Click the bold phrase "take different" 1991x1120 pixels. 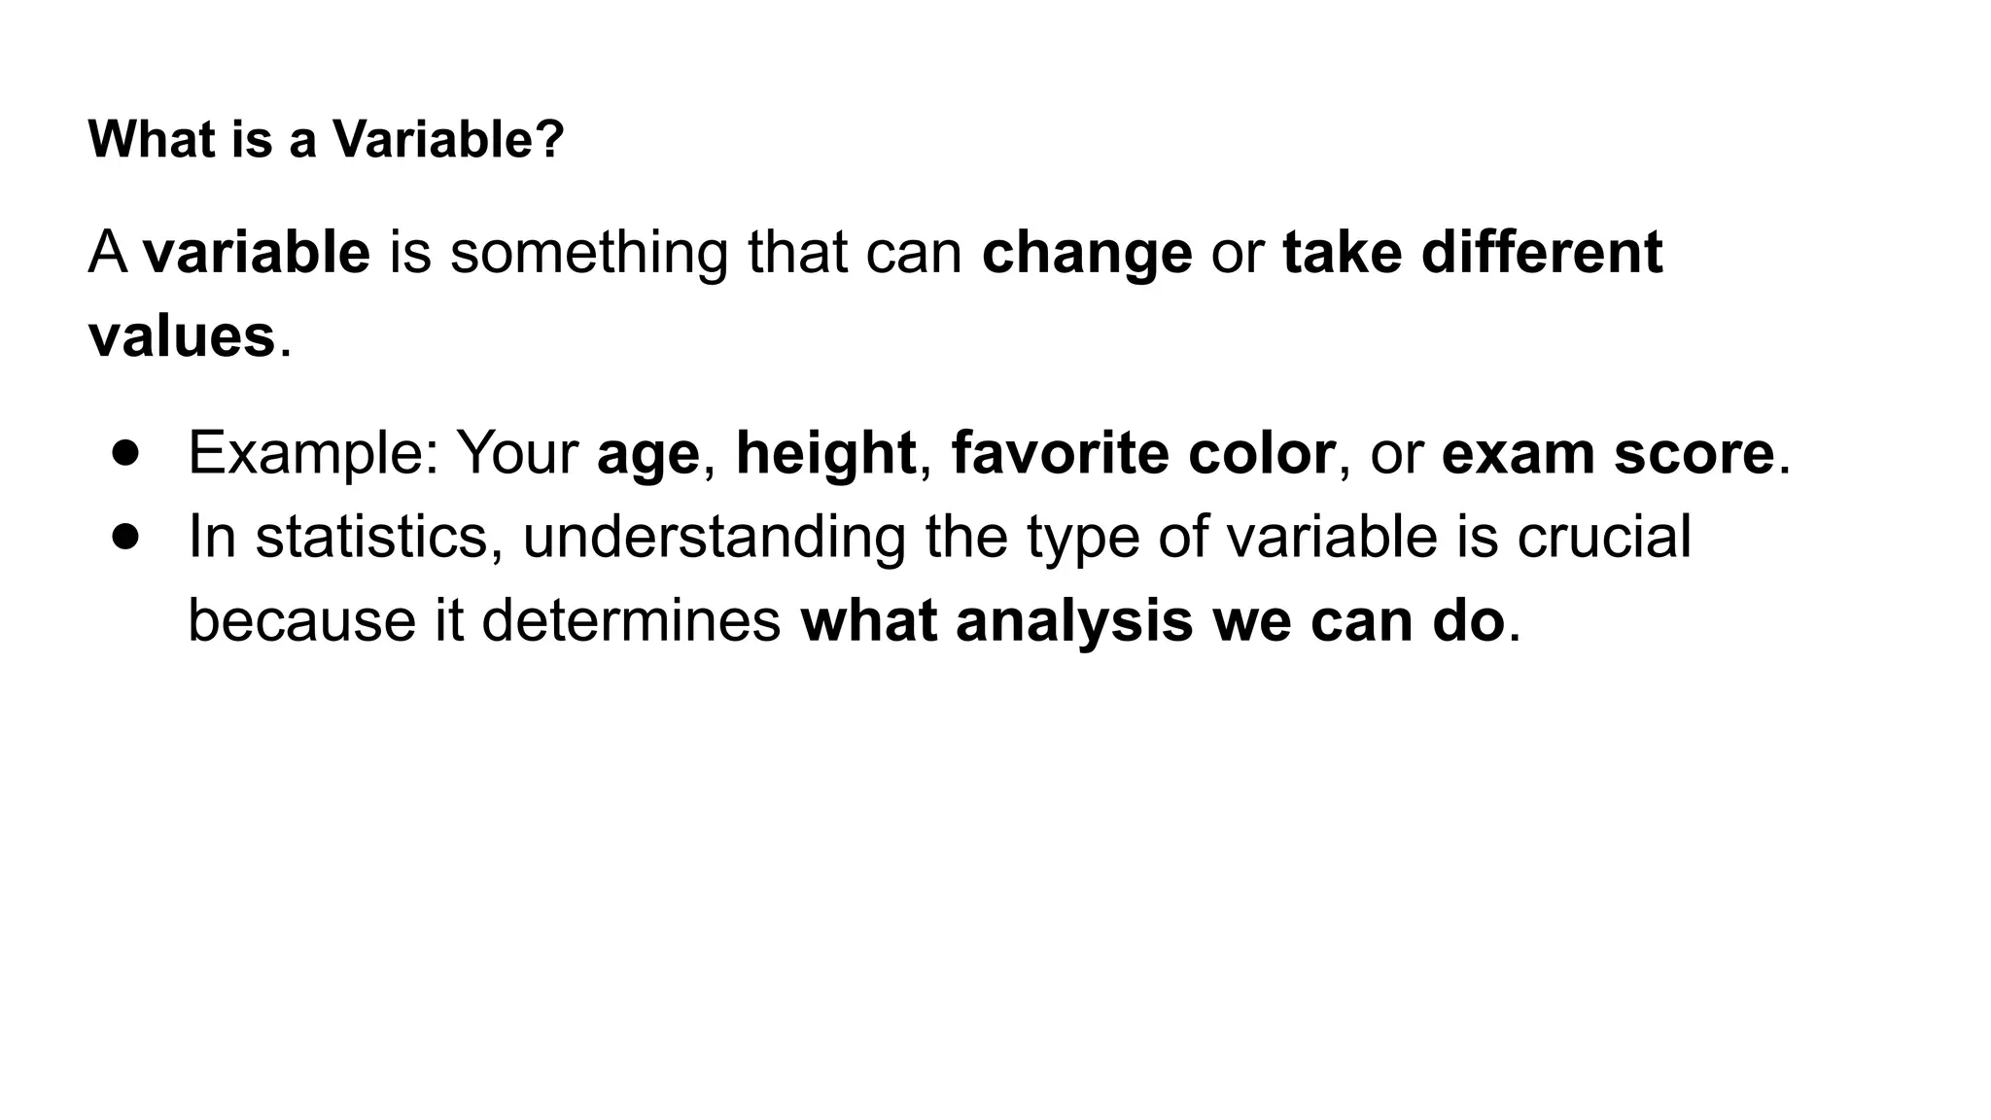click(x=1472, y=253)
